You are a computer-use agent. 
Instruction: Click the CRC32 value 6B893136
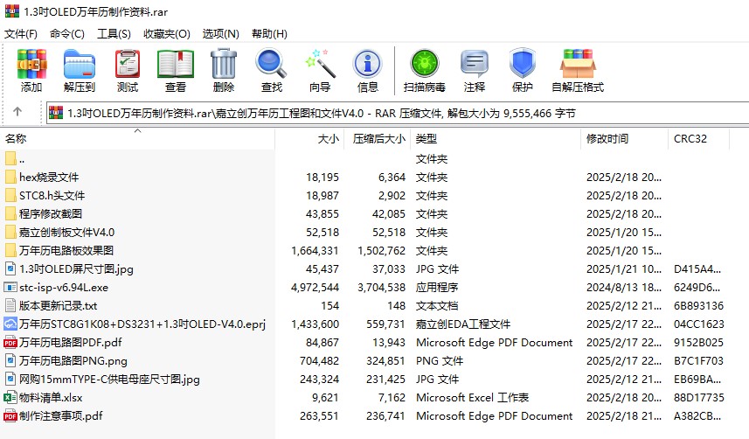pos(699,305)
